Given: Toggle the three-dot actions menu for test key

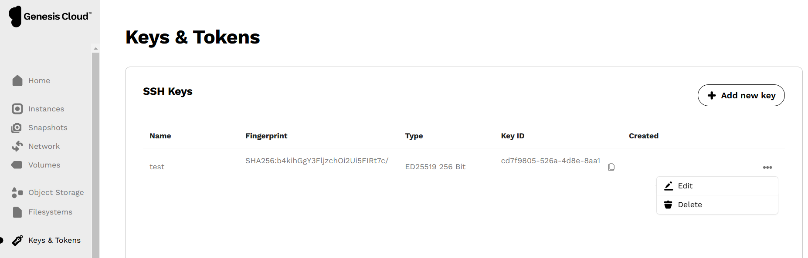Looking at the screenshot, I should click(x=767, y=168).
